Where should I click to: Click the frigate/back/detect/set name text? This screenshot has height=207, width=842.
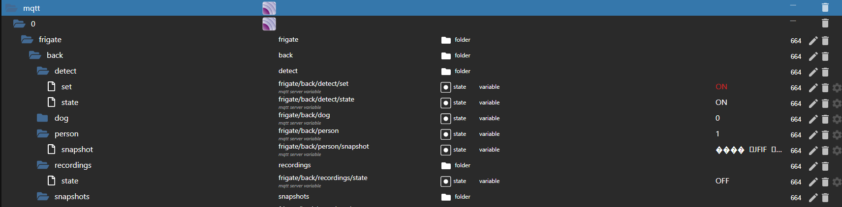[x=313, y=84]
